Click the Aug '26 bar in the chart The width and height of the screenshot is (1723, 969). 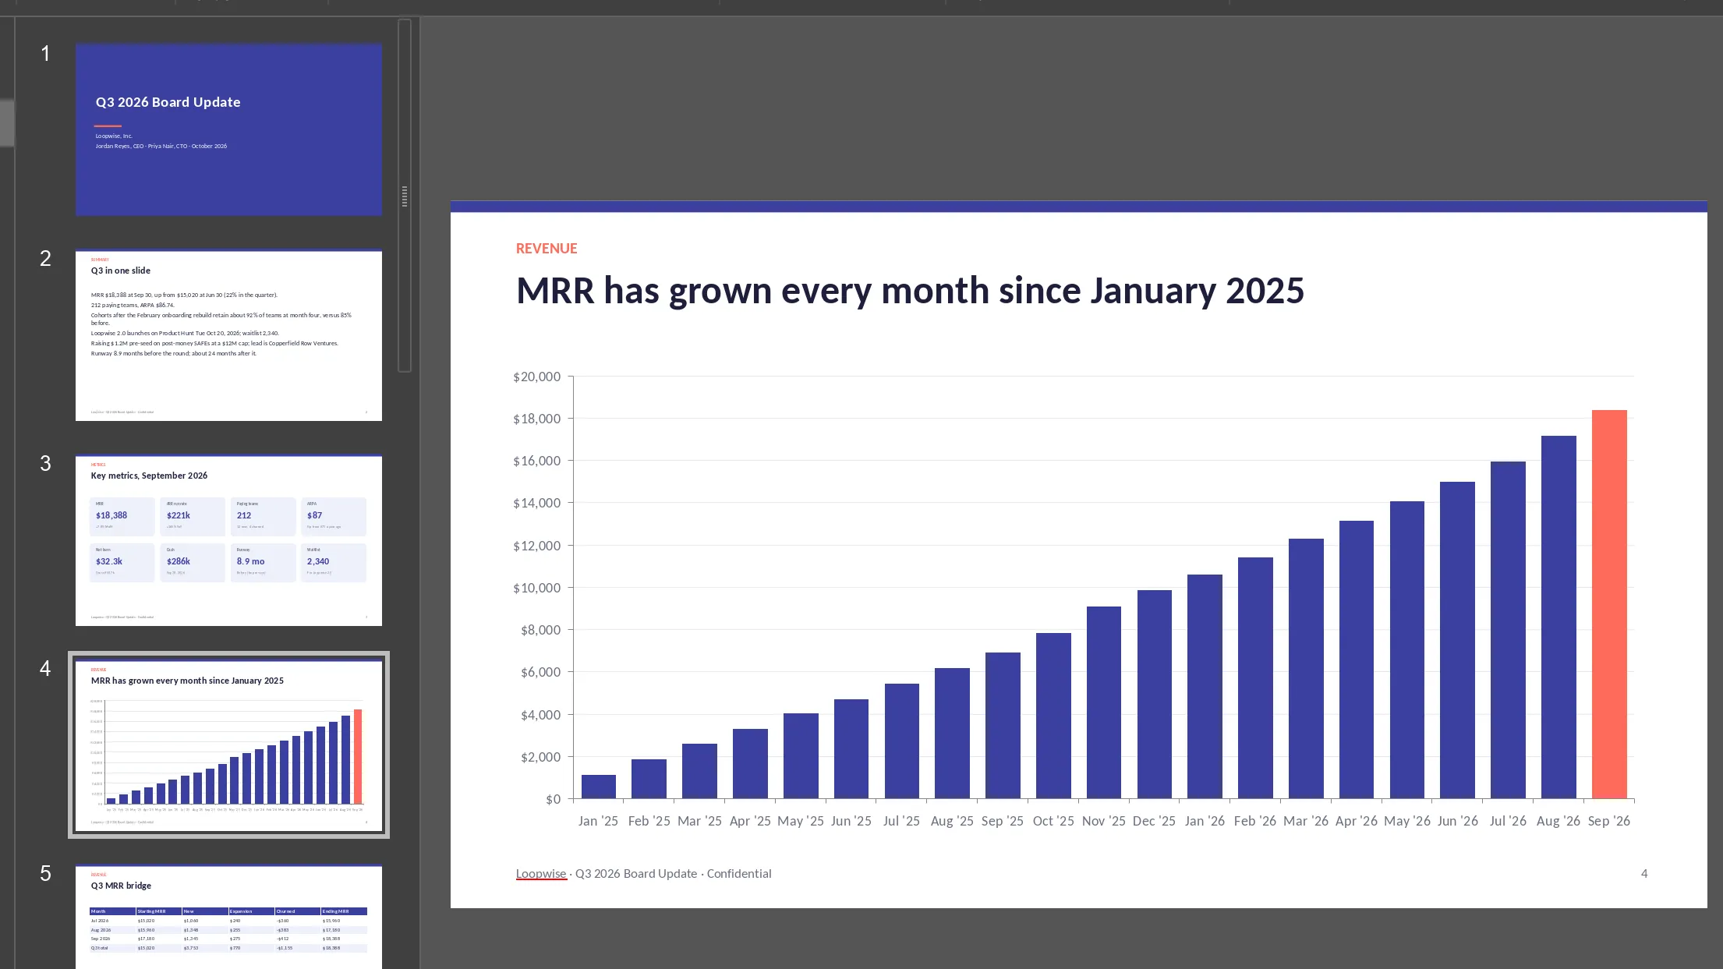1558,617
